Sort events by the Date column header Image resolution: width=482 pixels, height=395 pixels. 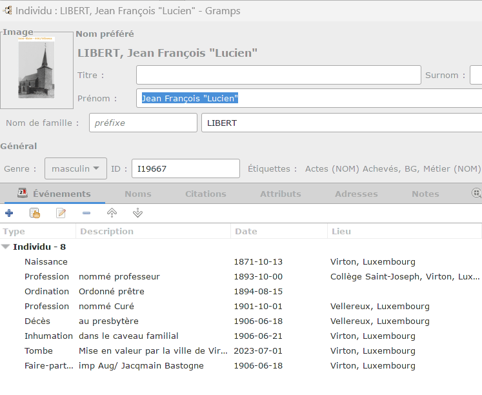(246, 231)
